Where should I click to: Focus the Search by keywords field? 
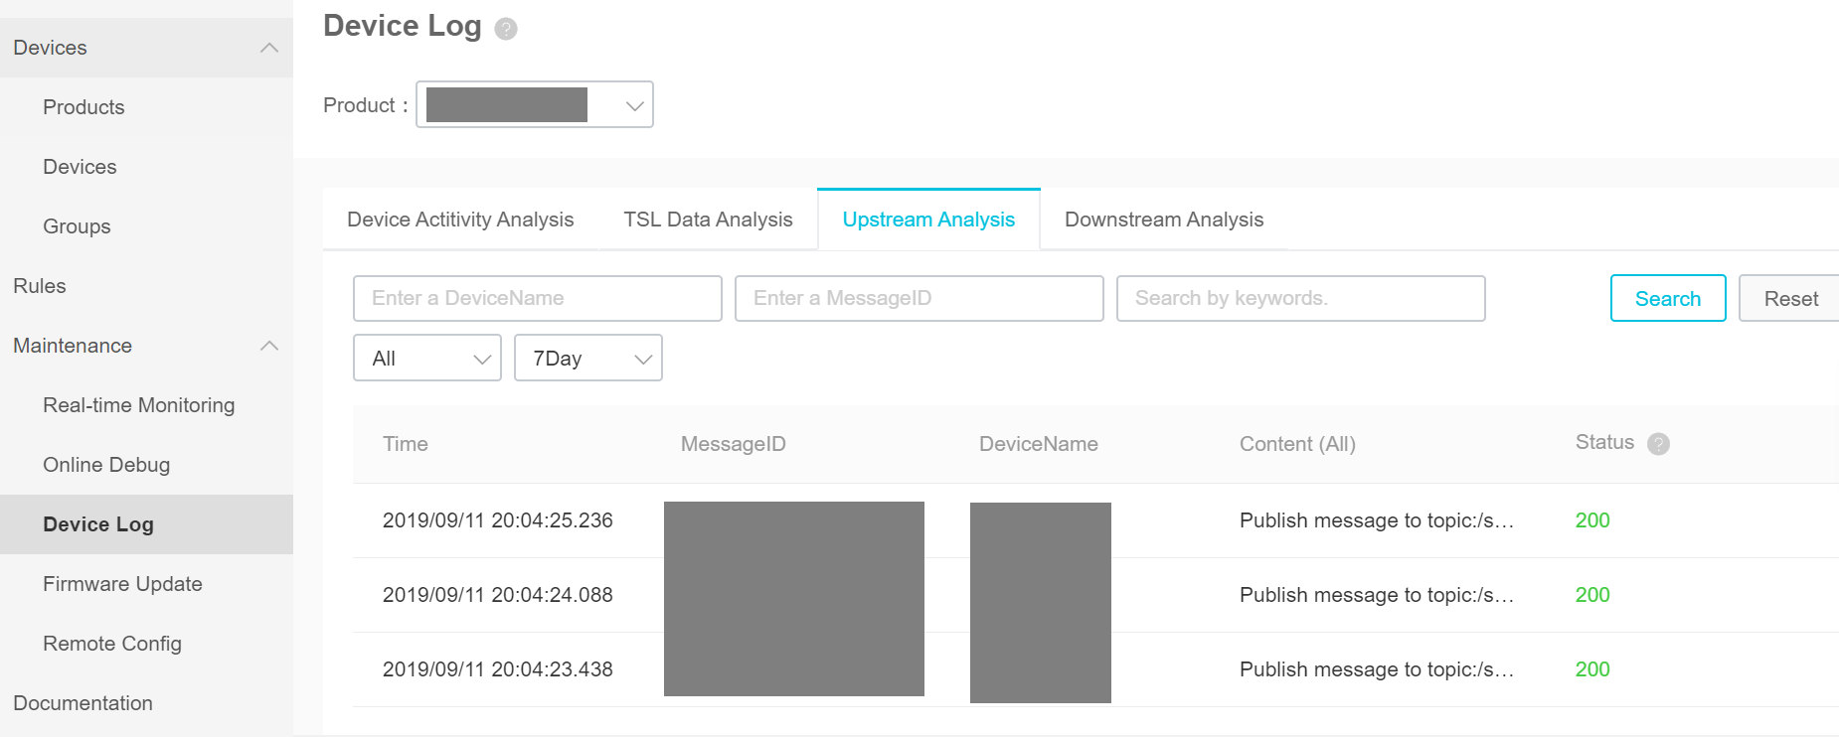(1301, 298)
